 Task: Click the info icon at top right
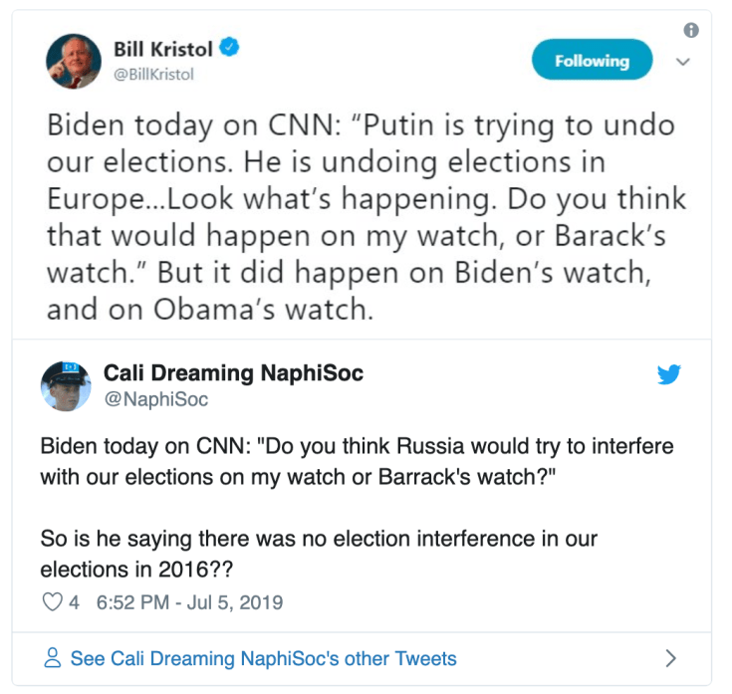[x=691, y=30]
